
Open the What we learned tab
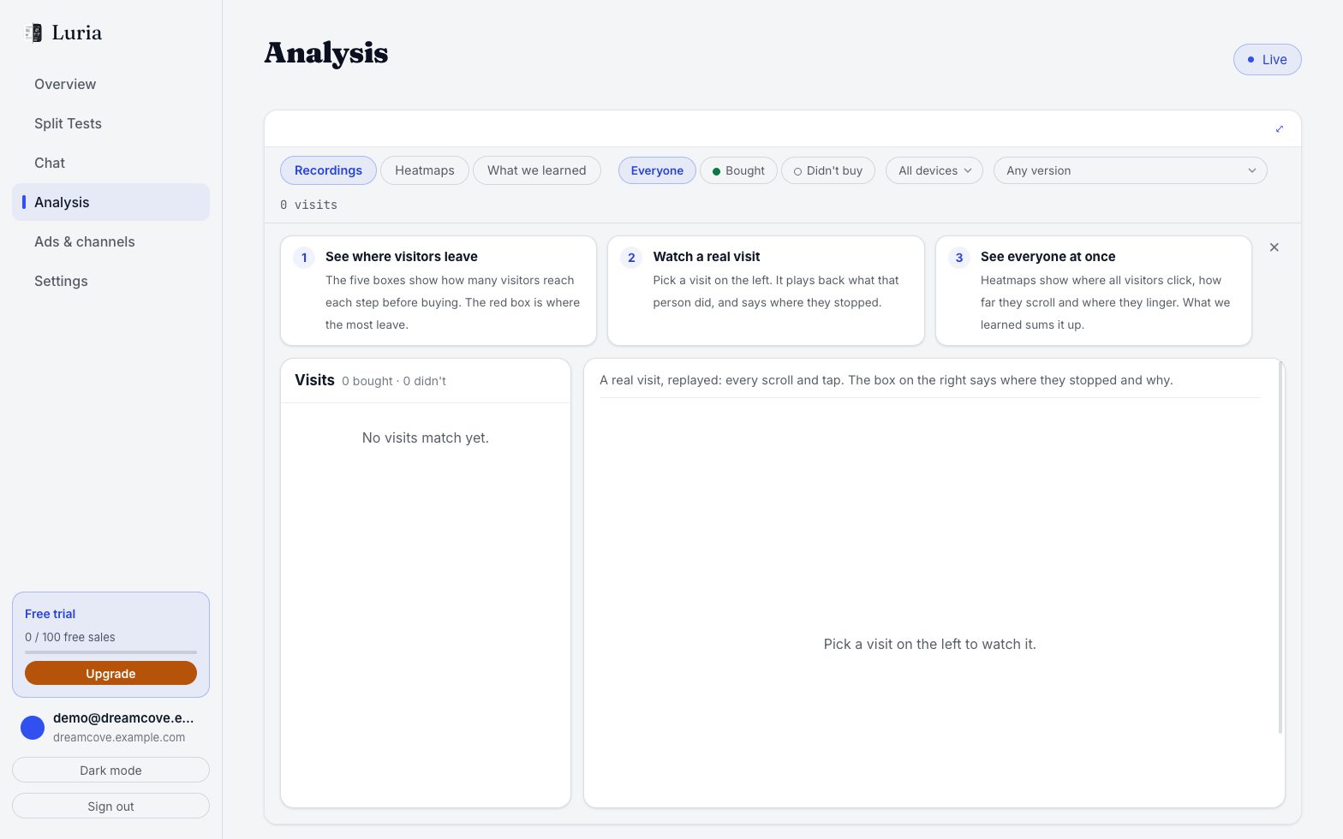537,170
